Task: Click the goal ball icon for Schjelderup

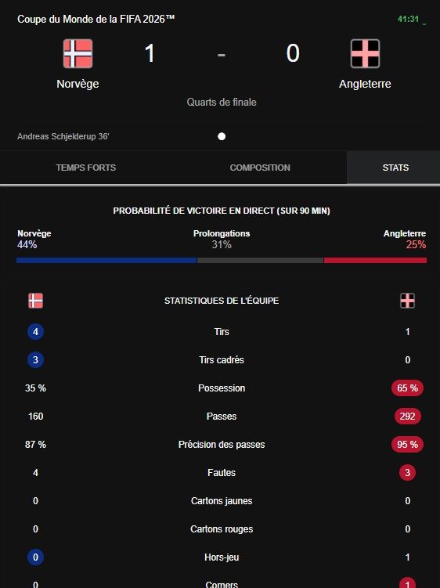Action: click(x=222, y=136)
